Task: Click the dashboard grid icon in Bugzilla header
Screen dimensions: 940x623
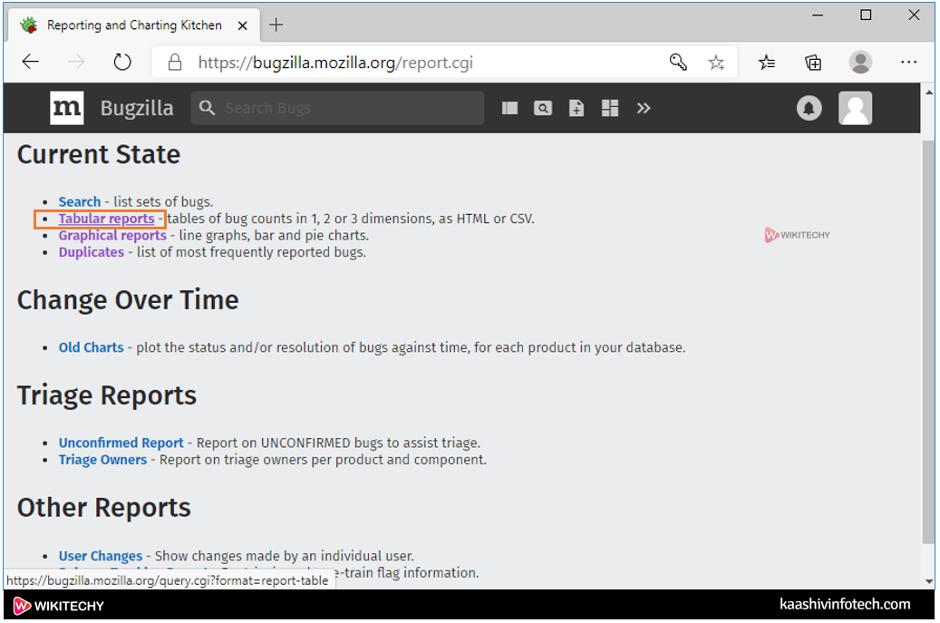Action: pos(610,108)
